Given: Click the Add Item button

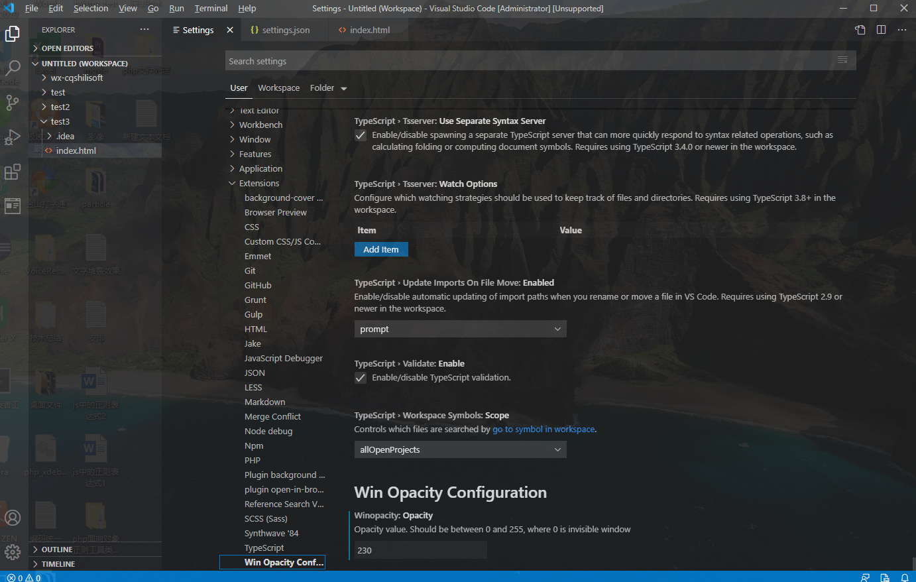Looking at the screenshot, I should (381, 249).
